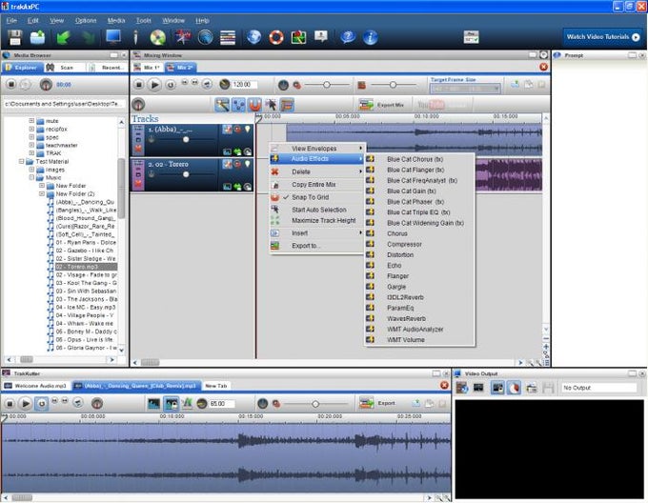Click the blue round info icon
The image size is (648, 503).
pos(371,37)
